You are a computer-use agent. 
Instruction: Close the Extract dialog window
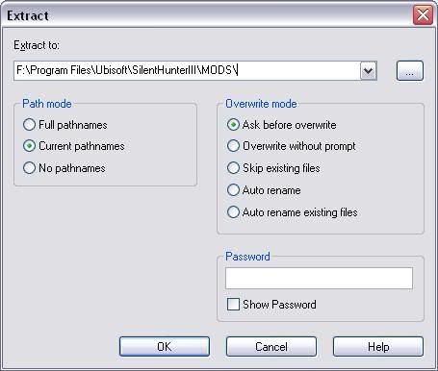click(x=423, y=15)
